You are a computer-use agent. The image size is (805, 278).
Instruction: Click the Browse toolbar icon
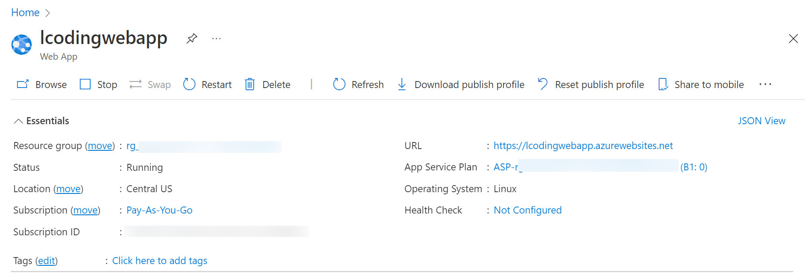tap(23, 84)
